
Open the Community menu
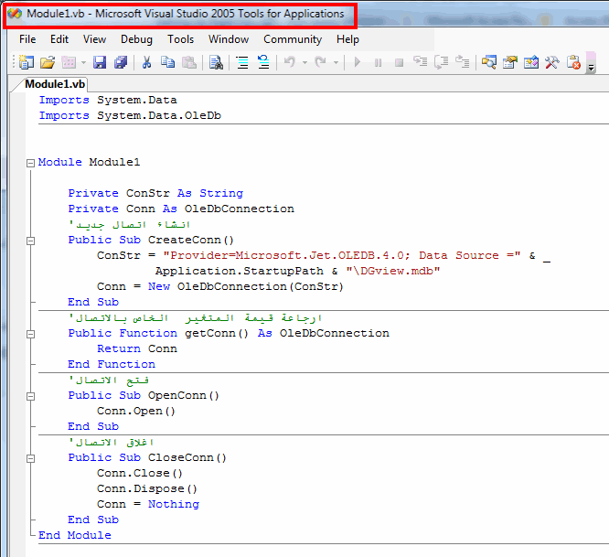coord(293,39)
